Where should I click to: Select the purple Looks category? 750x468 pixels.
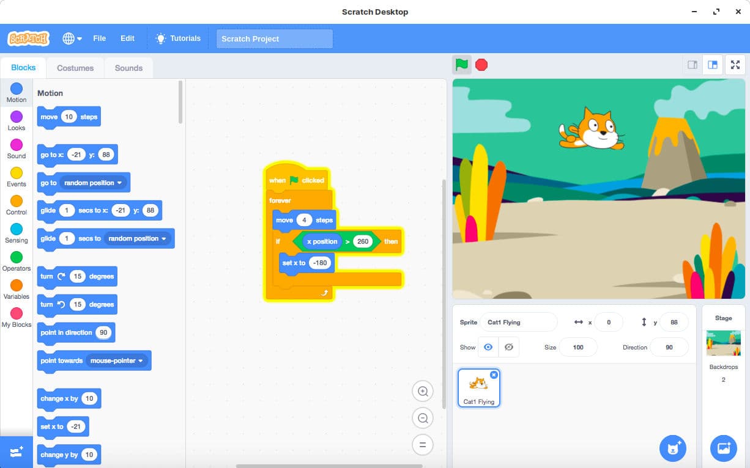pos(17,120)
